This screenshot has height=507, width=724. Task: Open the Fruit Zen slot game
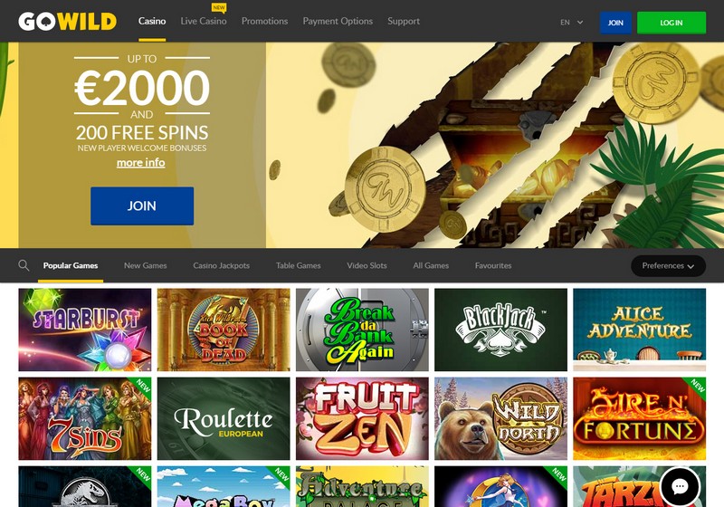click(362, 418)
